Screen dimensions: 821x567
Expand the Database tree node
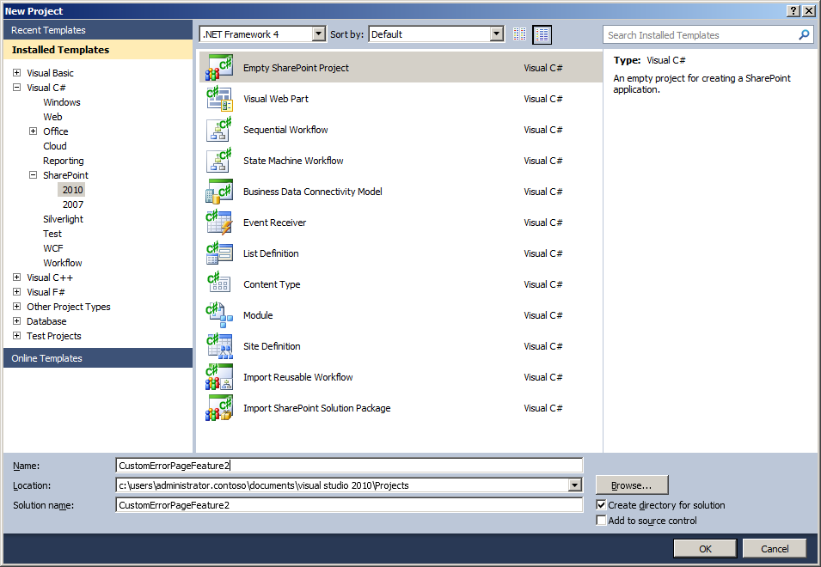(x=16, y=321)
